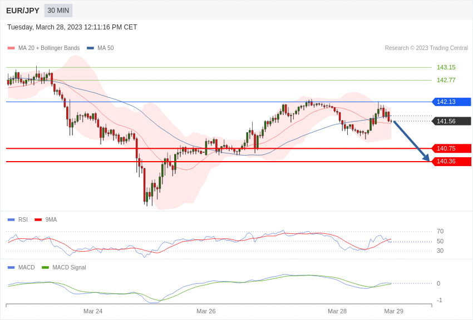The image size is (473, 320).
Task: Click the date and time stamp text
Action: [x=72, y=27]
